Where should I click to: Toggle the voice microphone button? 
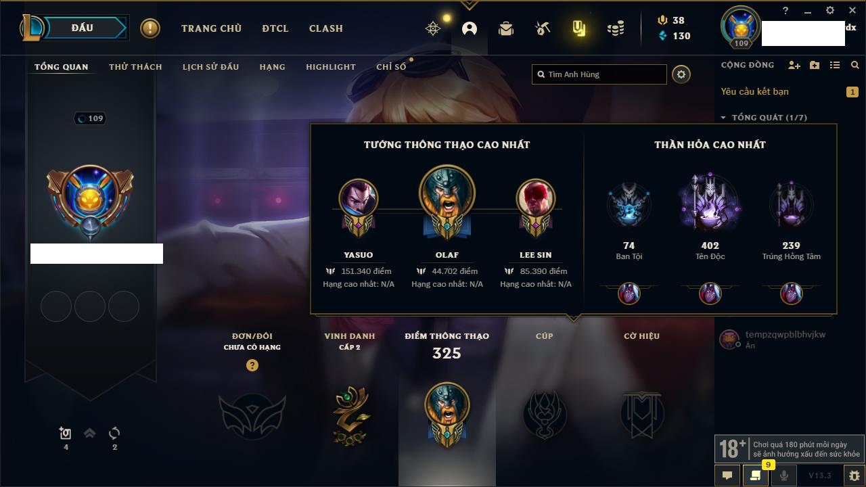coord(784,476)
